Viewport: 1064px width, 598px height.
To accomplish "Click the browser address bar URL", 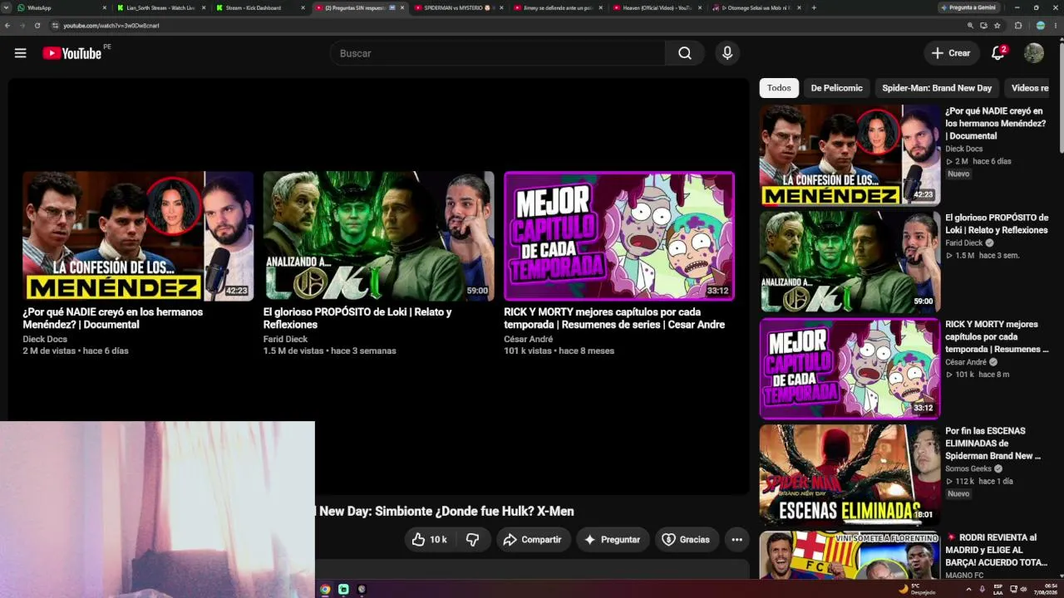I will click(111, 26).
